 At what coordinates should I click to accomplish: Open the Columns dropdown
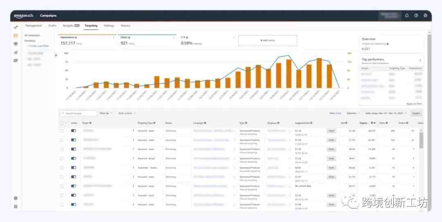[x=353, y=113]
